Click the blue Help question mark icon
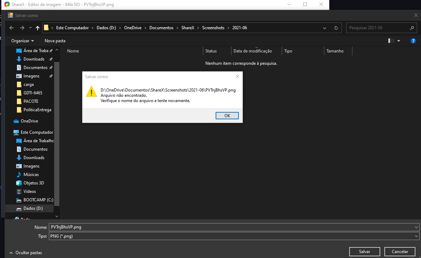Image resolution: width=421 pixels, height=258 pixels. point(413,40)
